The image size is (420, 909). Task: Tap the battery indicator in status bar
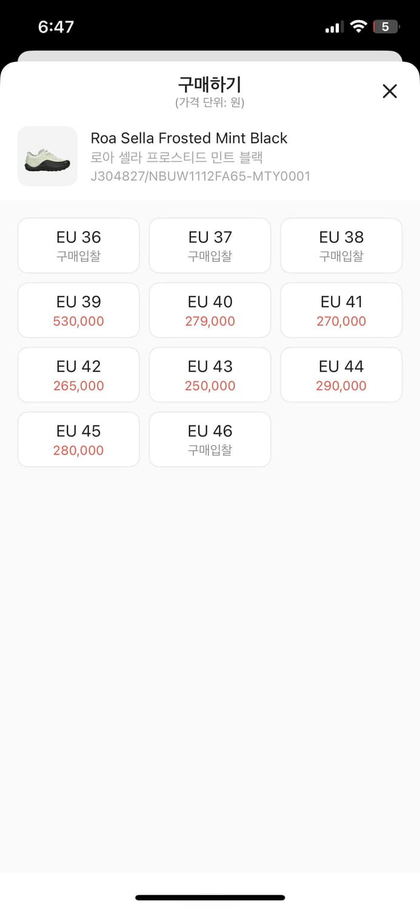coord(387,27)
